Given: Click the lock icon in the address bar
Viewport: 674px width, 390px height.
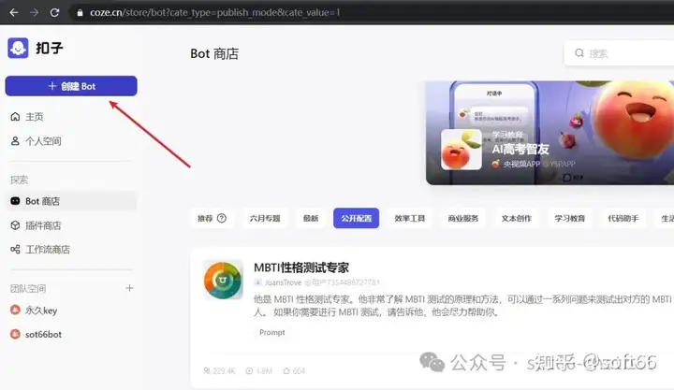Looking at the screenshot, I should (80, 13).
